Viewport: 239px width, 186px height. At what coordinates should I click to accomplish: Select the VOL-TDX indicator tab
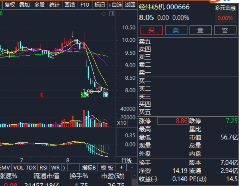[x=25, y=168]
